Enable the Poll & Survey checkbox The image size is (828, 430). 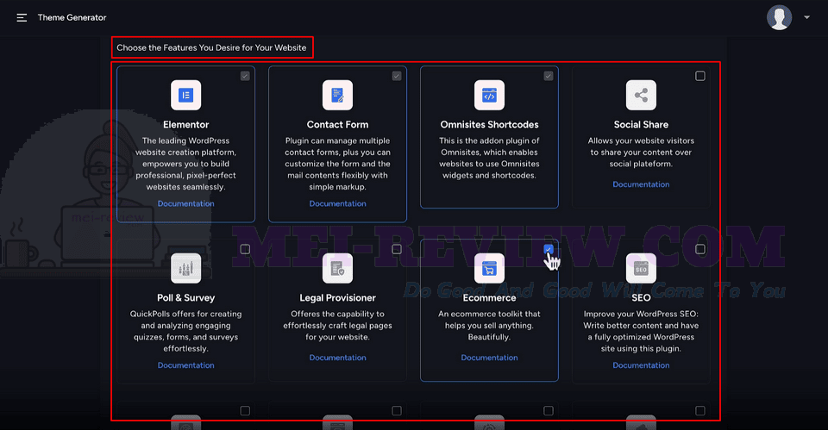[245, 249]
